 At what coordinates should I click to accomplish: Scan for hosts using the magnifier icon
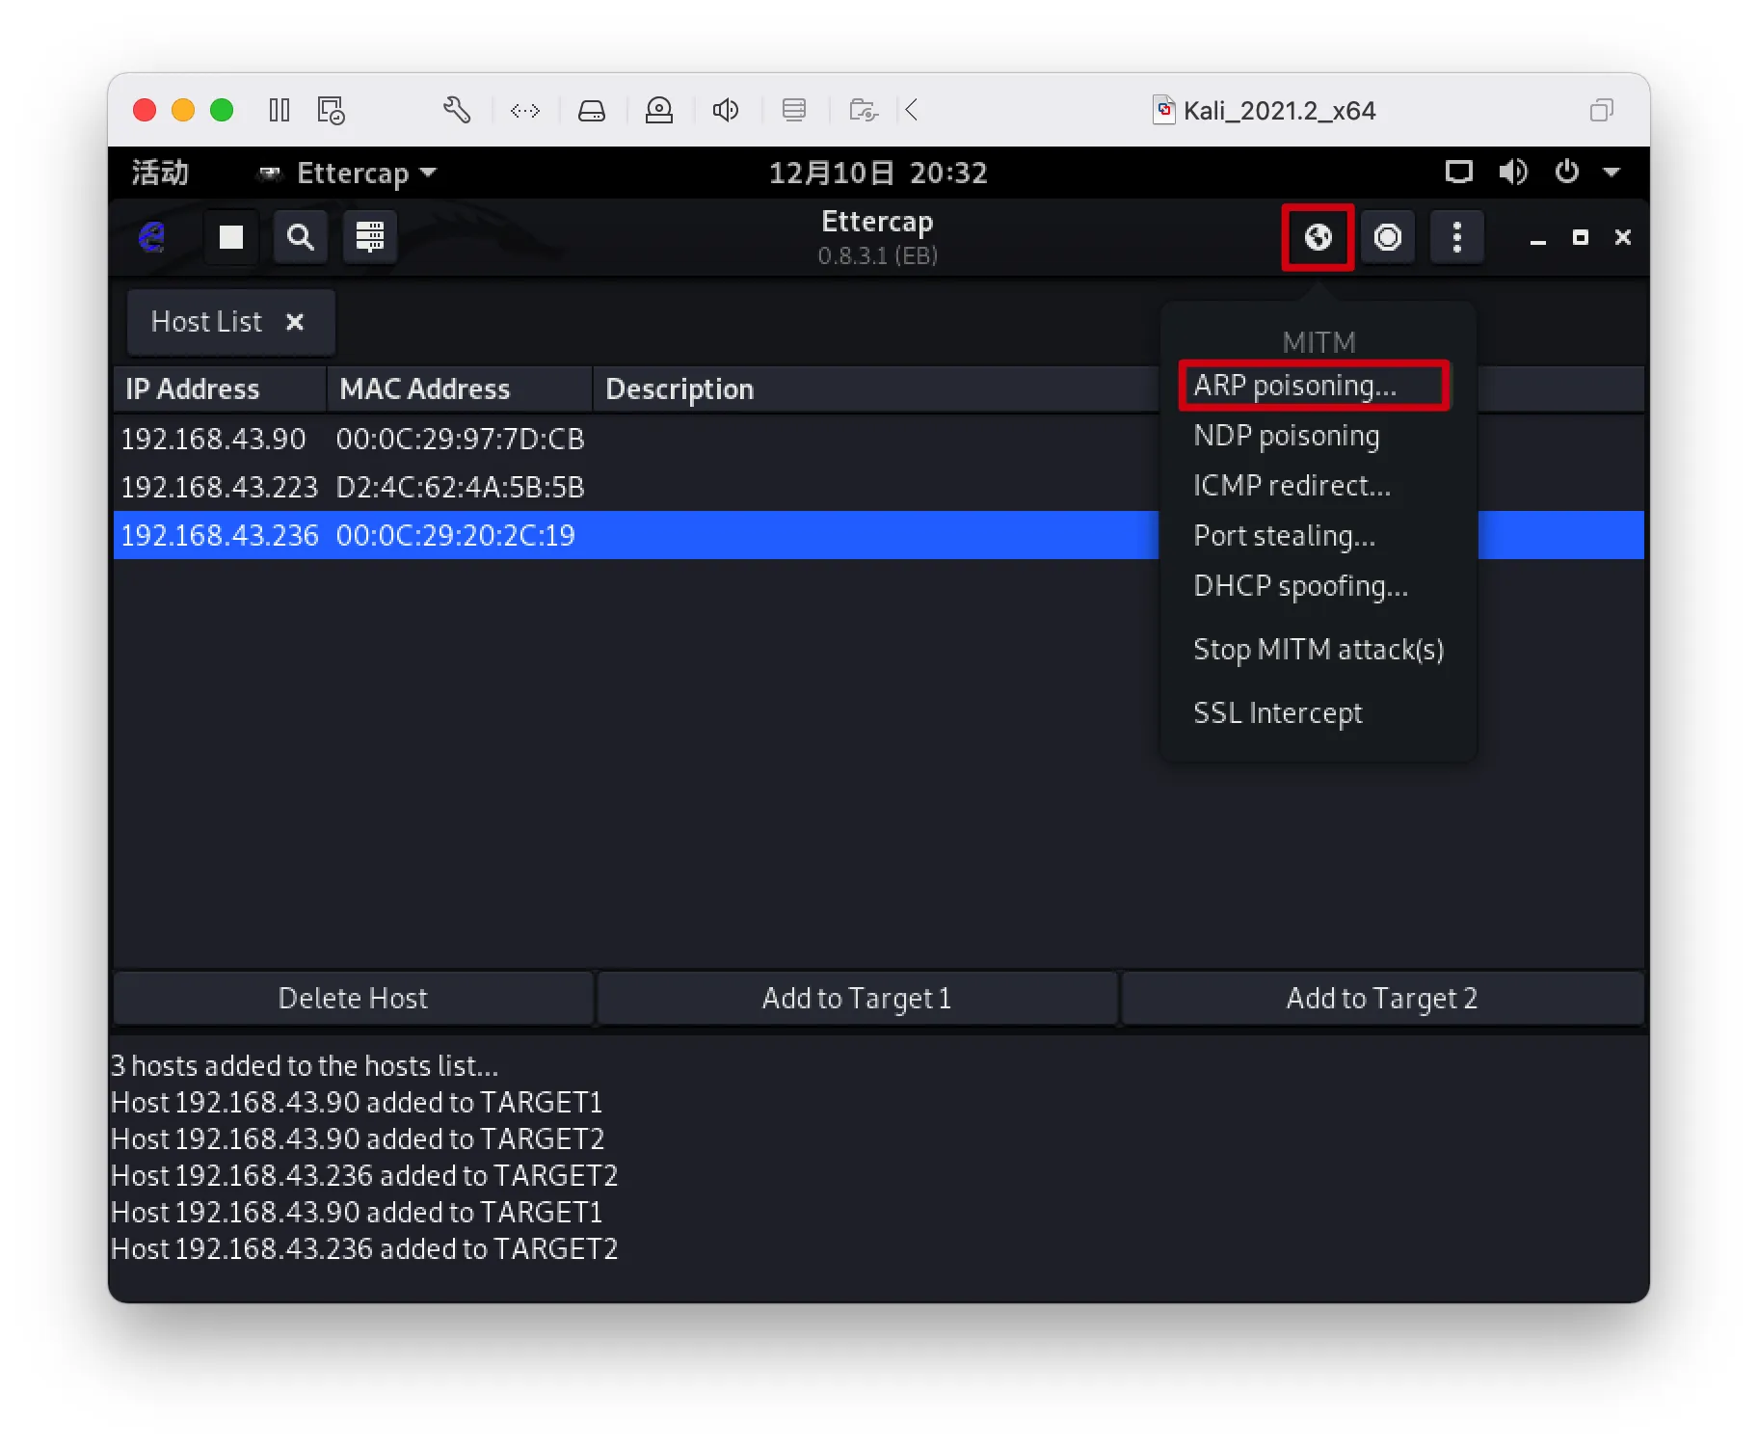pyautogui.click(x=301, y=236)
